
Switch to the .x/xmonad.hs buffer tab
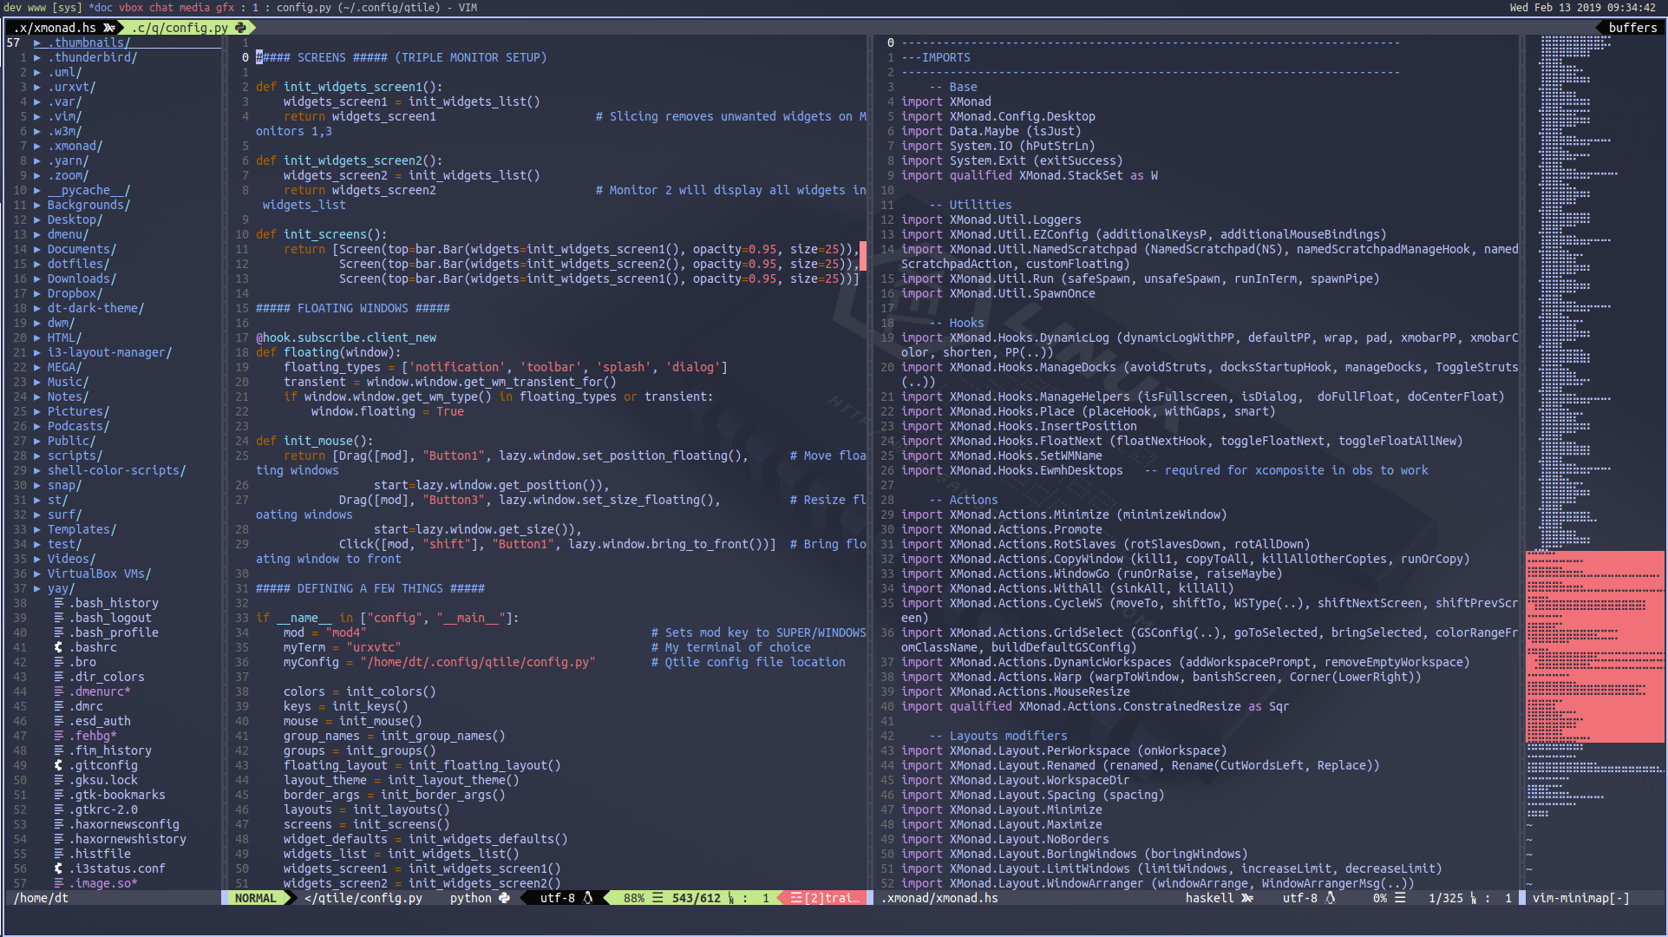[56, 28]
